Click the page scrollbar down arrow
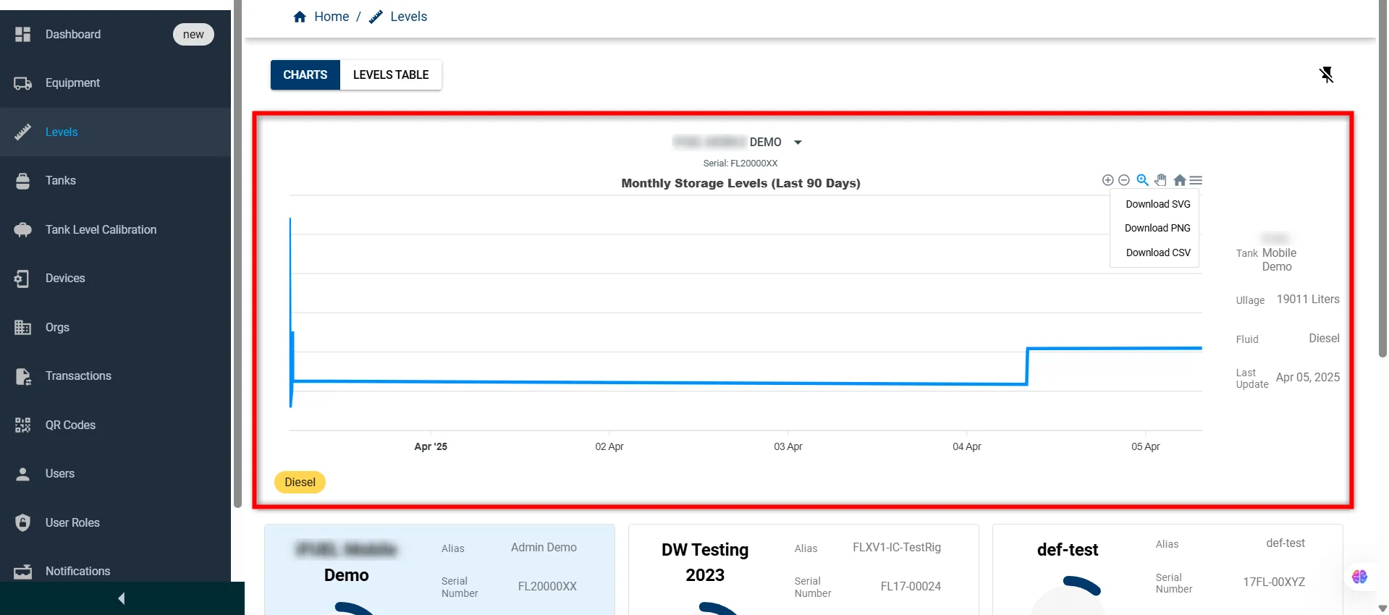Viewport: 1389px width, 615px height. point(1382,608)
